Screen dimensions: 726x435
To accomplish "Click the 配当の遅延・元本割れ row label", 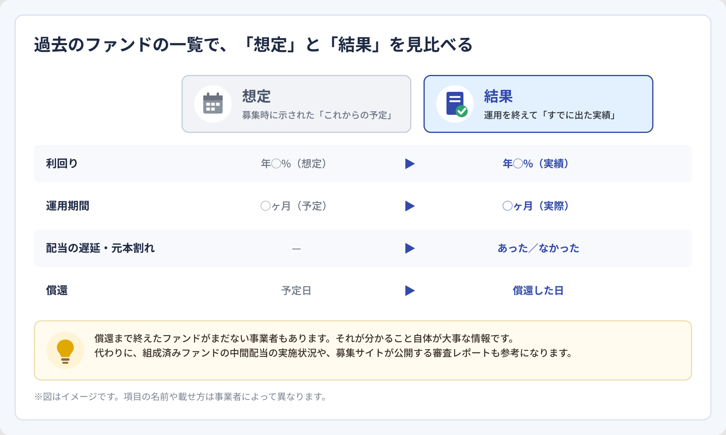I will pos(100,248).
